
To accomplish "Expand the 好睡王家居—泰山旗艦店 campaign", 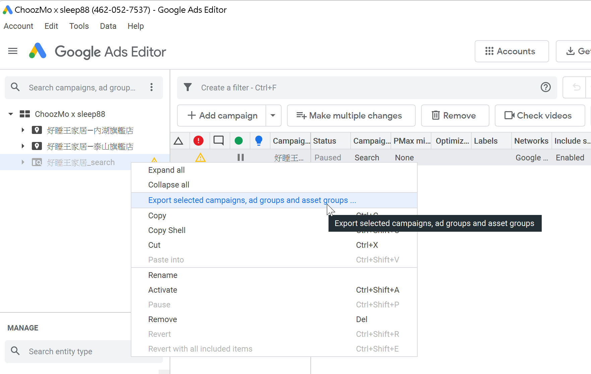I will click(x=23, y=146).
